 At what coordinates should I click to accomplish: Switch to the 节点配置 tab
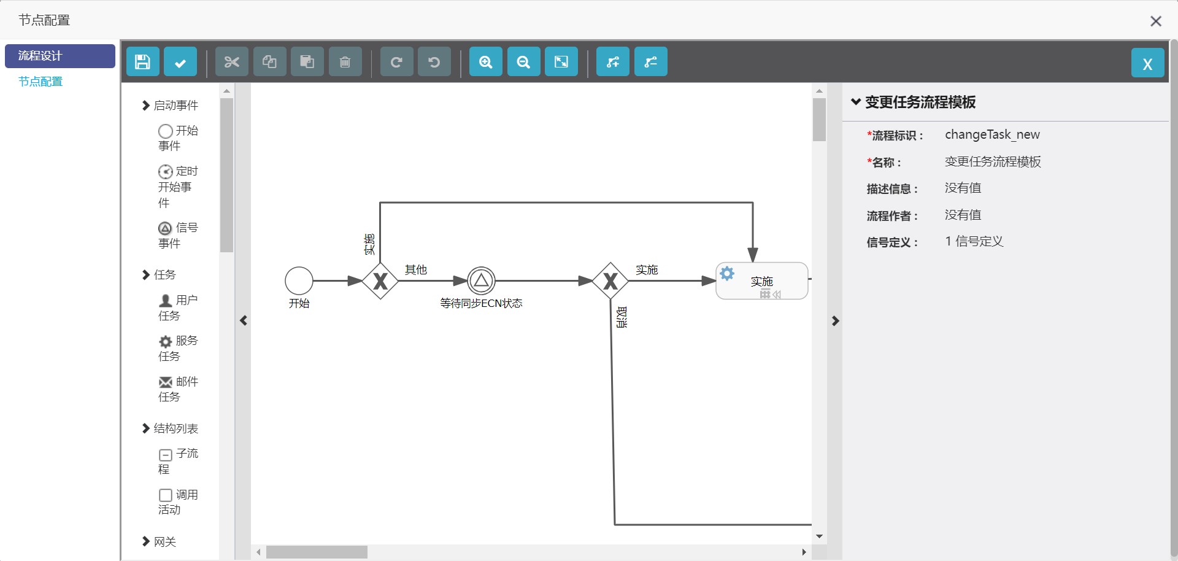click(40, 82)
